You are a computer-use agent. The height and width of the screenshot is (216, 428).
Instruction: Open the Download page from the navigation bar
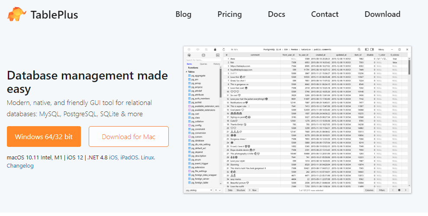[383, 14]
